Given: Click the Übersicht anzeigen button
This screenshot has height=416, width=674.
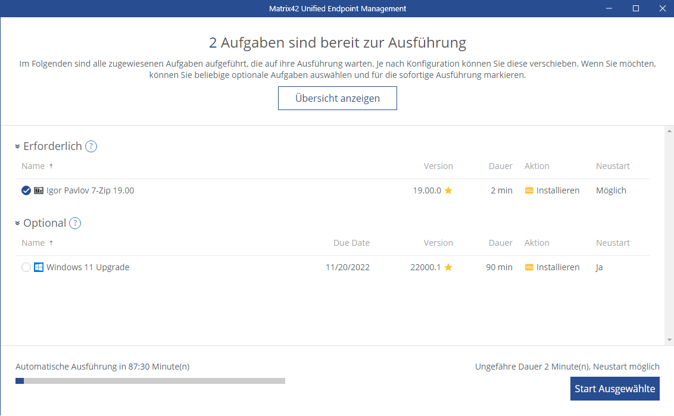Looking at the screenshot, I should (338, 98).
